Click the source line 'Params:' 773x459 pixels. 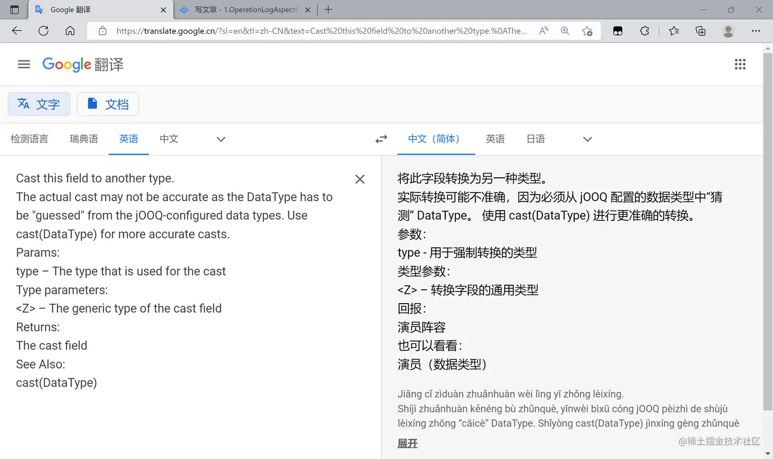pyautogui.click(x=38, y=253)
